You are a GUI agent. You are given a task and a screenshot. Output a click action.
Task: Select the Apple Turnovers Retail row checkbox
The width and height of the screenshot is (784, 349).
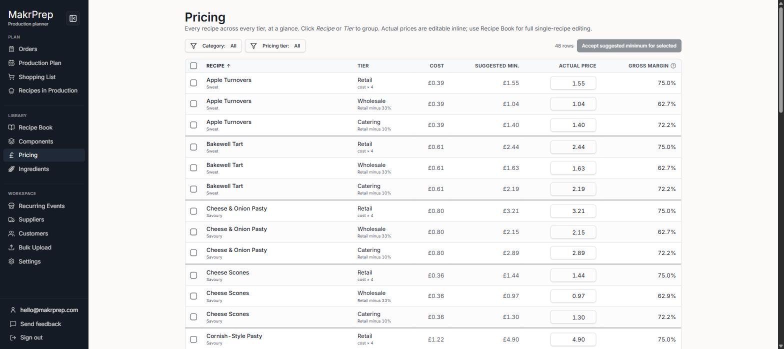coord(193,83)
